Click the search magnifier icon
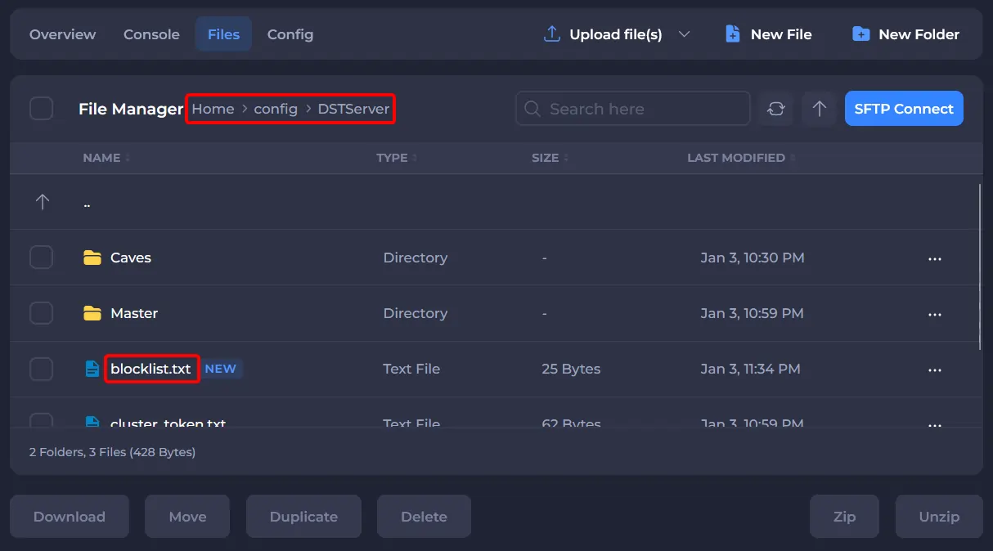The image size is (993, 551). click(x=532, y=109)
